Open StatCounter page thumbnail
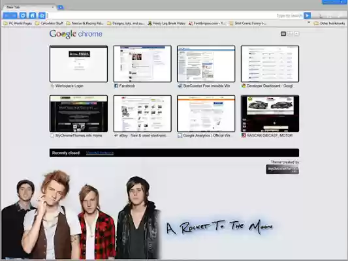Viewport: 348px width, 261px height. 206,64
